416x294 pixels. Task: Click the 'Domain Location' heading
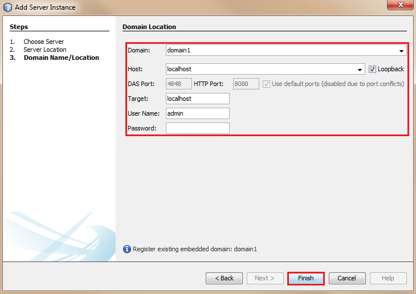click(149, 27)
